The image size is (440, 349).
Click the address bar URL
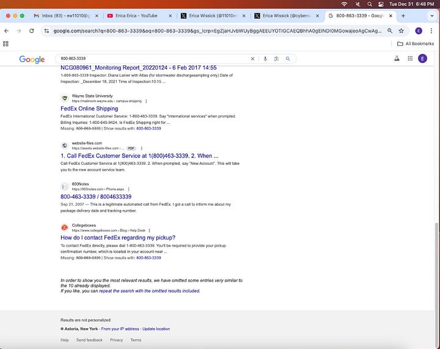[x=217, y=31]
